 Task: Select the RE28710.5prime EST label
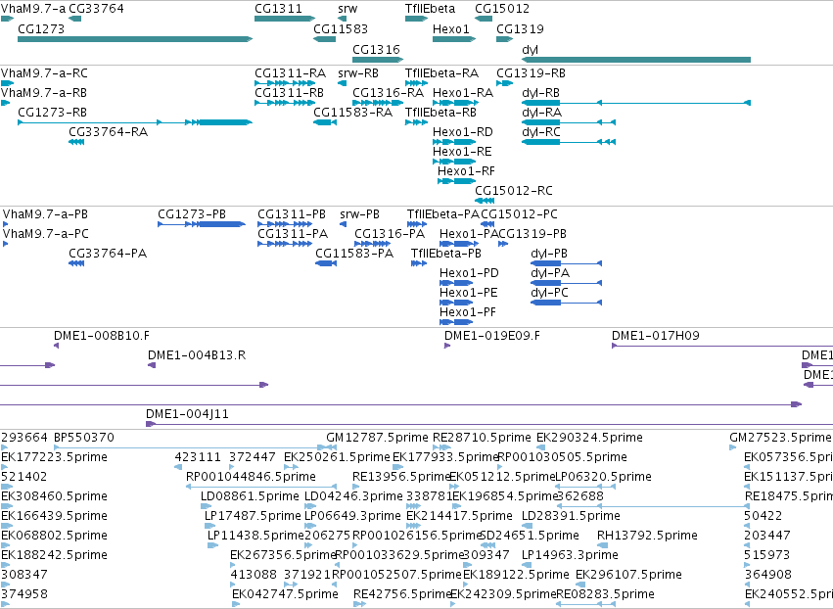pyautogui.click(x=482, y=438)
